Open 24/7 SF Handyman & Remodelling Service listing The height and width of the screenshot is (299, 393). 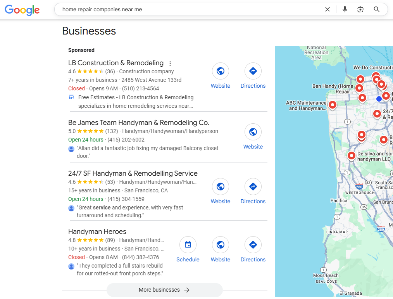[133, 173]
